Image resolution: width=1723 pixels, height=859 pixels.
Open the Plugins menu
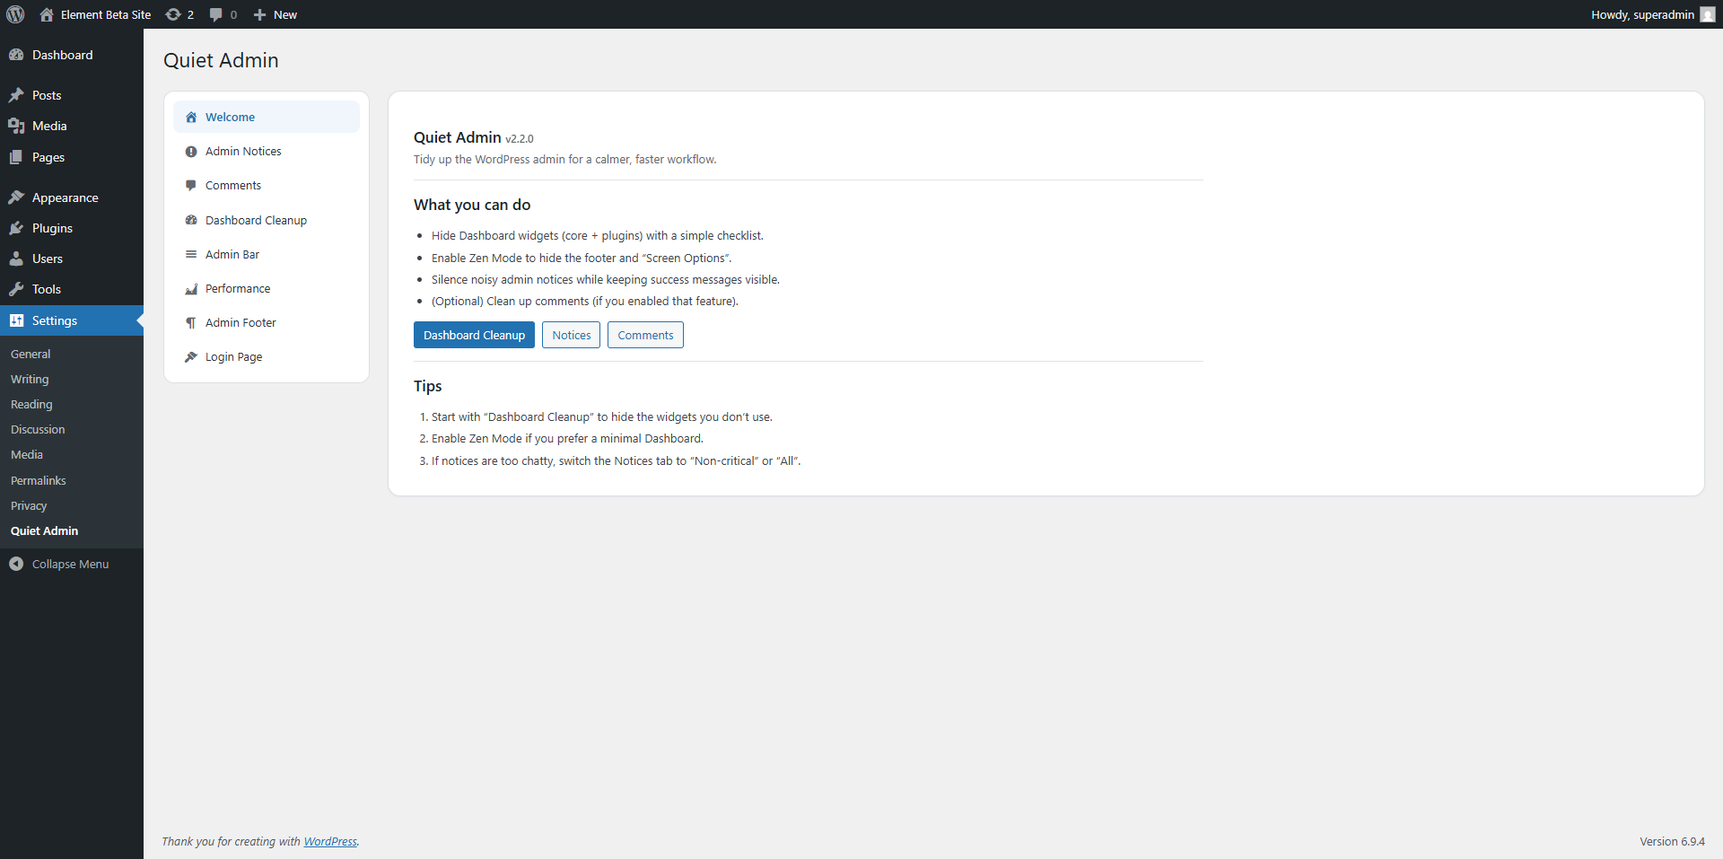pyautogui.click(x=72, y=228)
